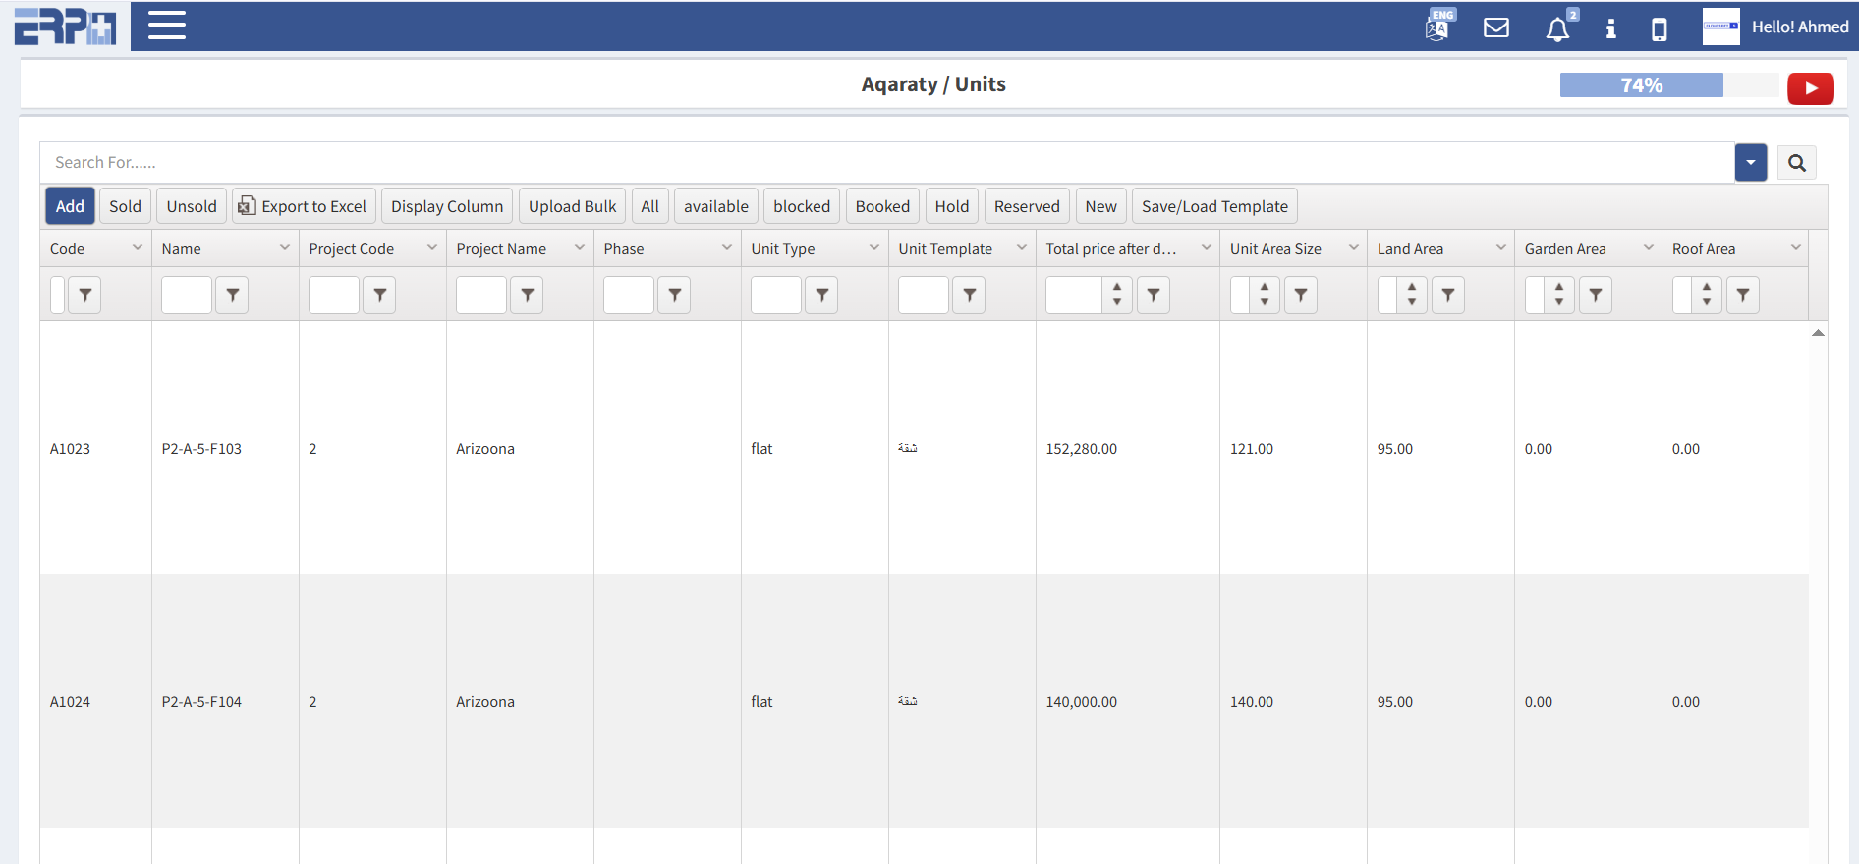1859x864 pixels.
Task: Open the mail envelope icon
Action: coord(1495,27)
